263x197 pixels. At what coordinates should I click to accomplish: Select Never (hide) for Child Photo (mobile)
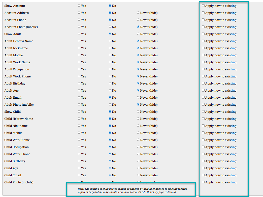coord(138,182)
